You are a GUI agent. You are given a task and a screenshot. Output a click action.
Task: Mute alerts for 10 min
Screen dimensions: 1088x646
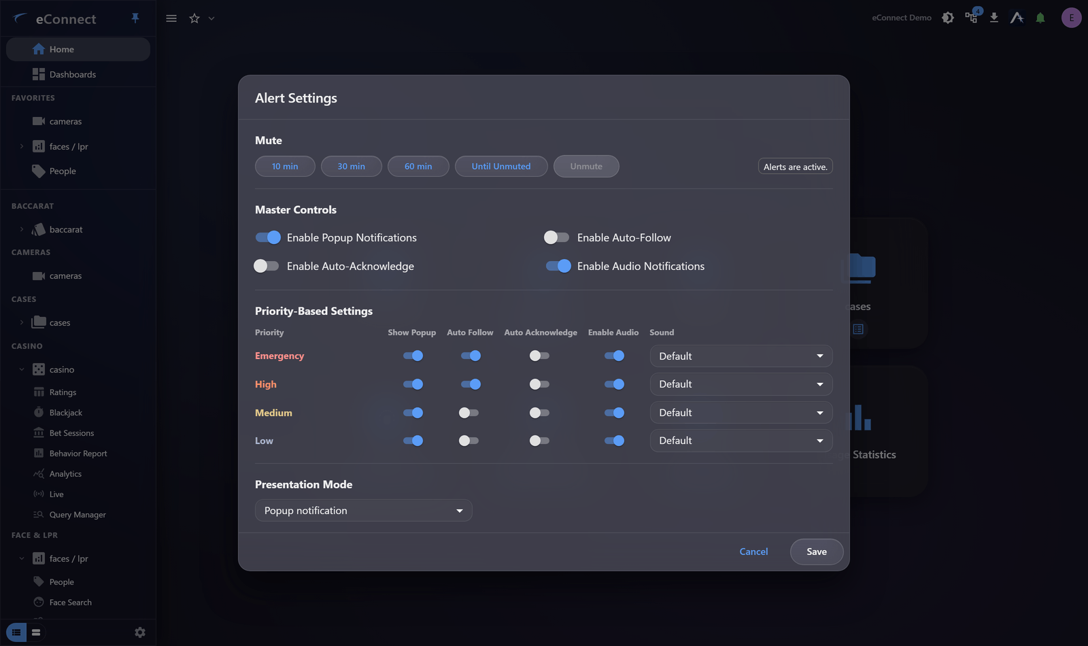(x=285, y=167)
